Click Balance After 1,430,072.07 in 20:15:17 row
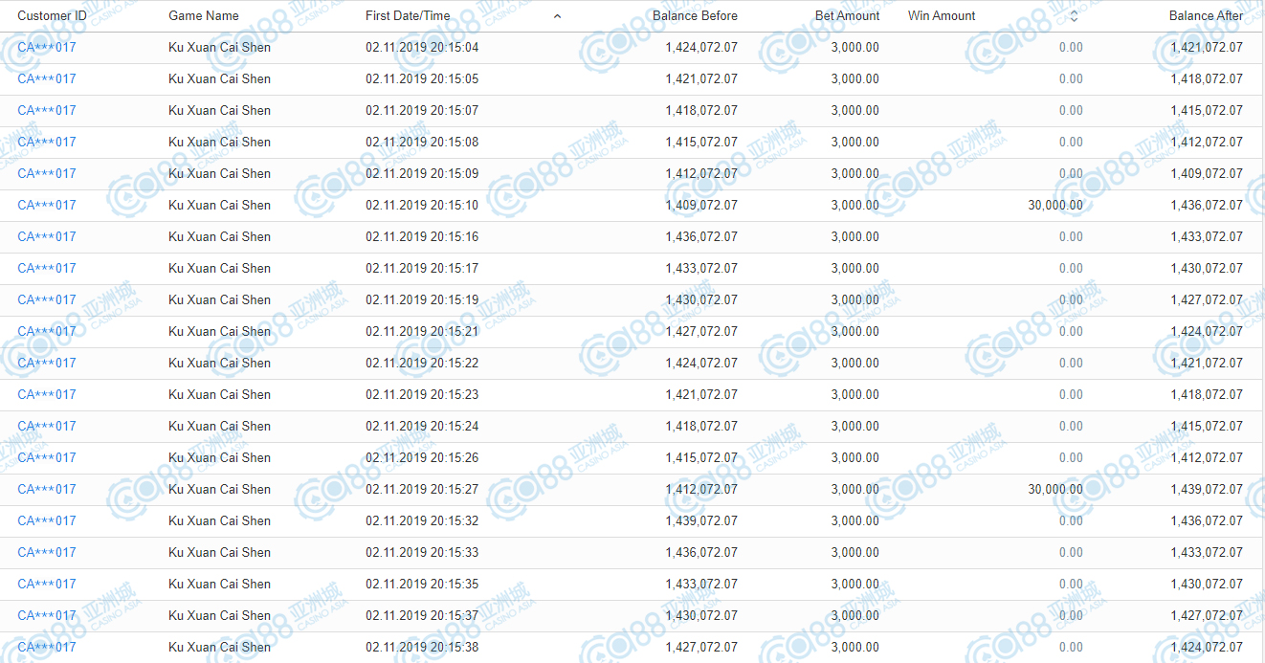The height and width of the screenshot is (663, 1265). pyautogui.click(x=1207, y=268)
